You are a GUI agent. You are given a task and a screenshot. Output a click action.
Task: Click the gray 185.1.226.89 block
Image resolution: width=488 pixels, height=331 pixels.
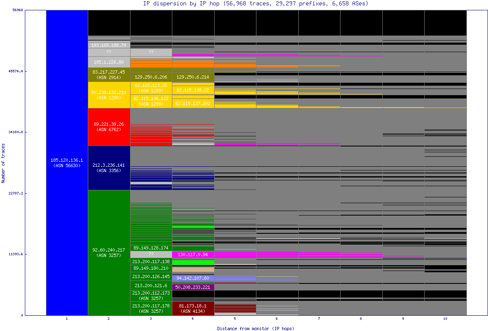point(109,62)
